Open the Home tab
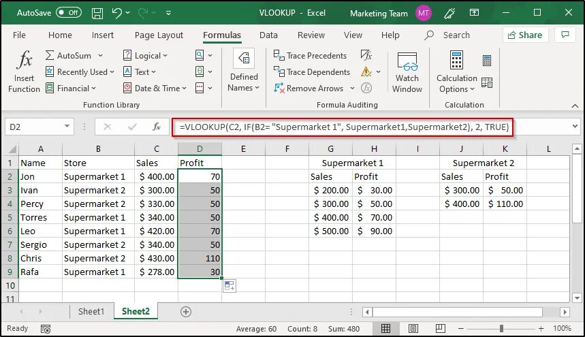Viewport: 585px width, 337px height. (60, 35)
